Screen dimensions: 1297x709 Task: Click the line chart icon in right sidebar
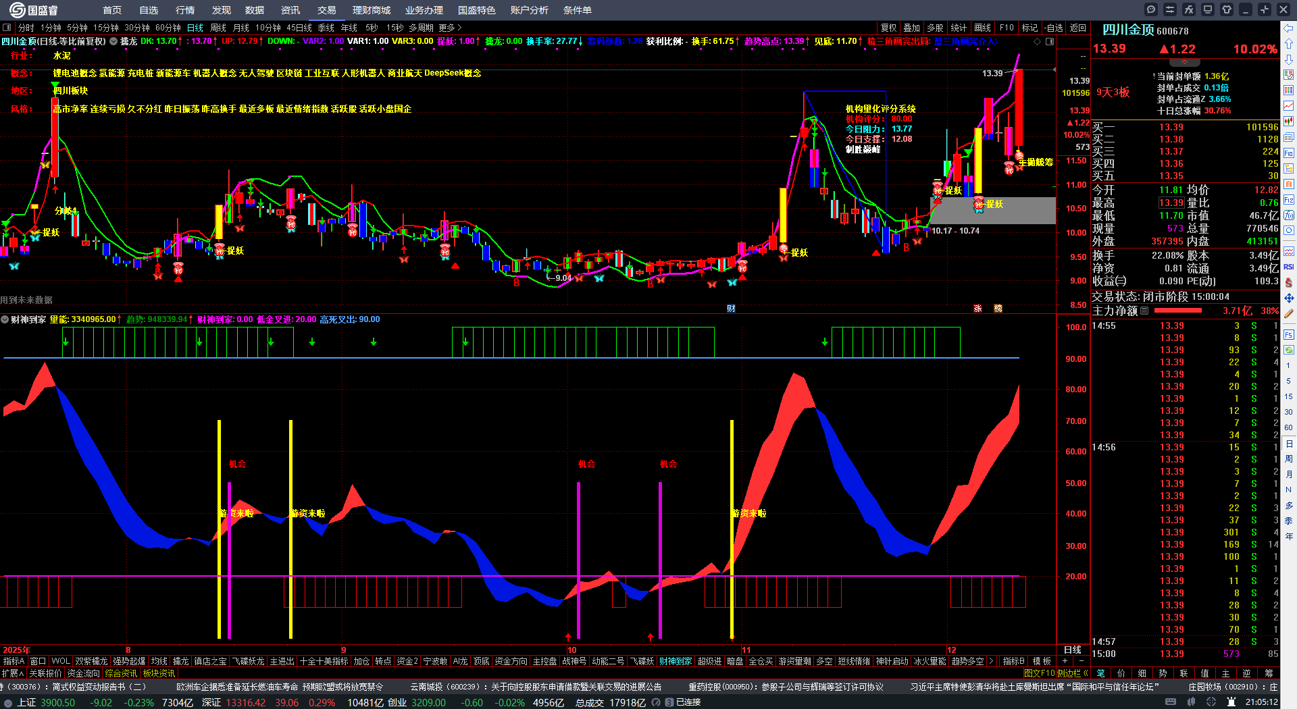(x=1289, y=106)
